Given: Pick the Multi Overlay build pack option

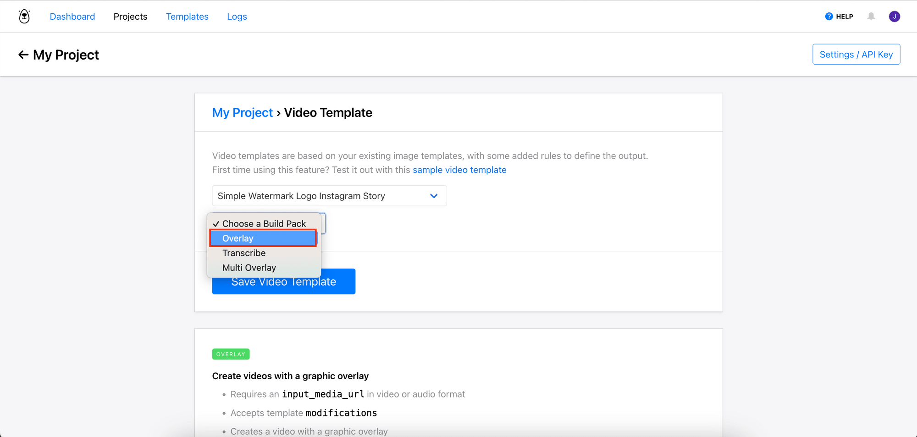Looking at the screenshot, I should pyautogui.click(x=249, y=268).
